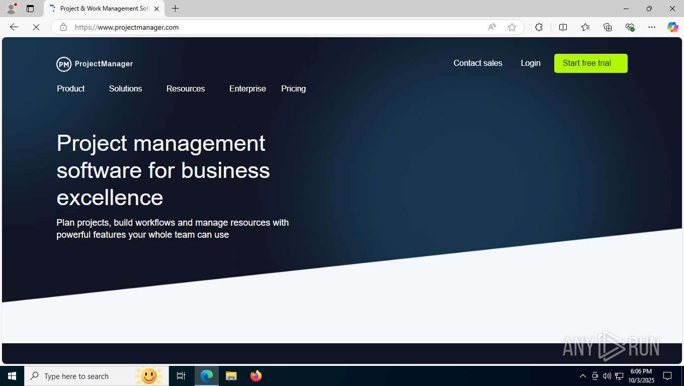Viewport: 684px width, 386px height.
Task: Open Task View on the taskbar
Action: [181, 376]
